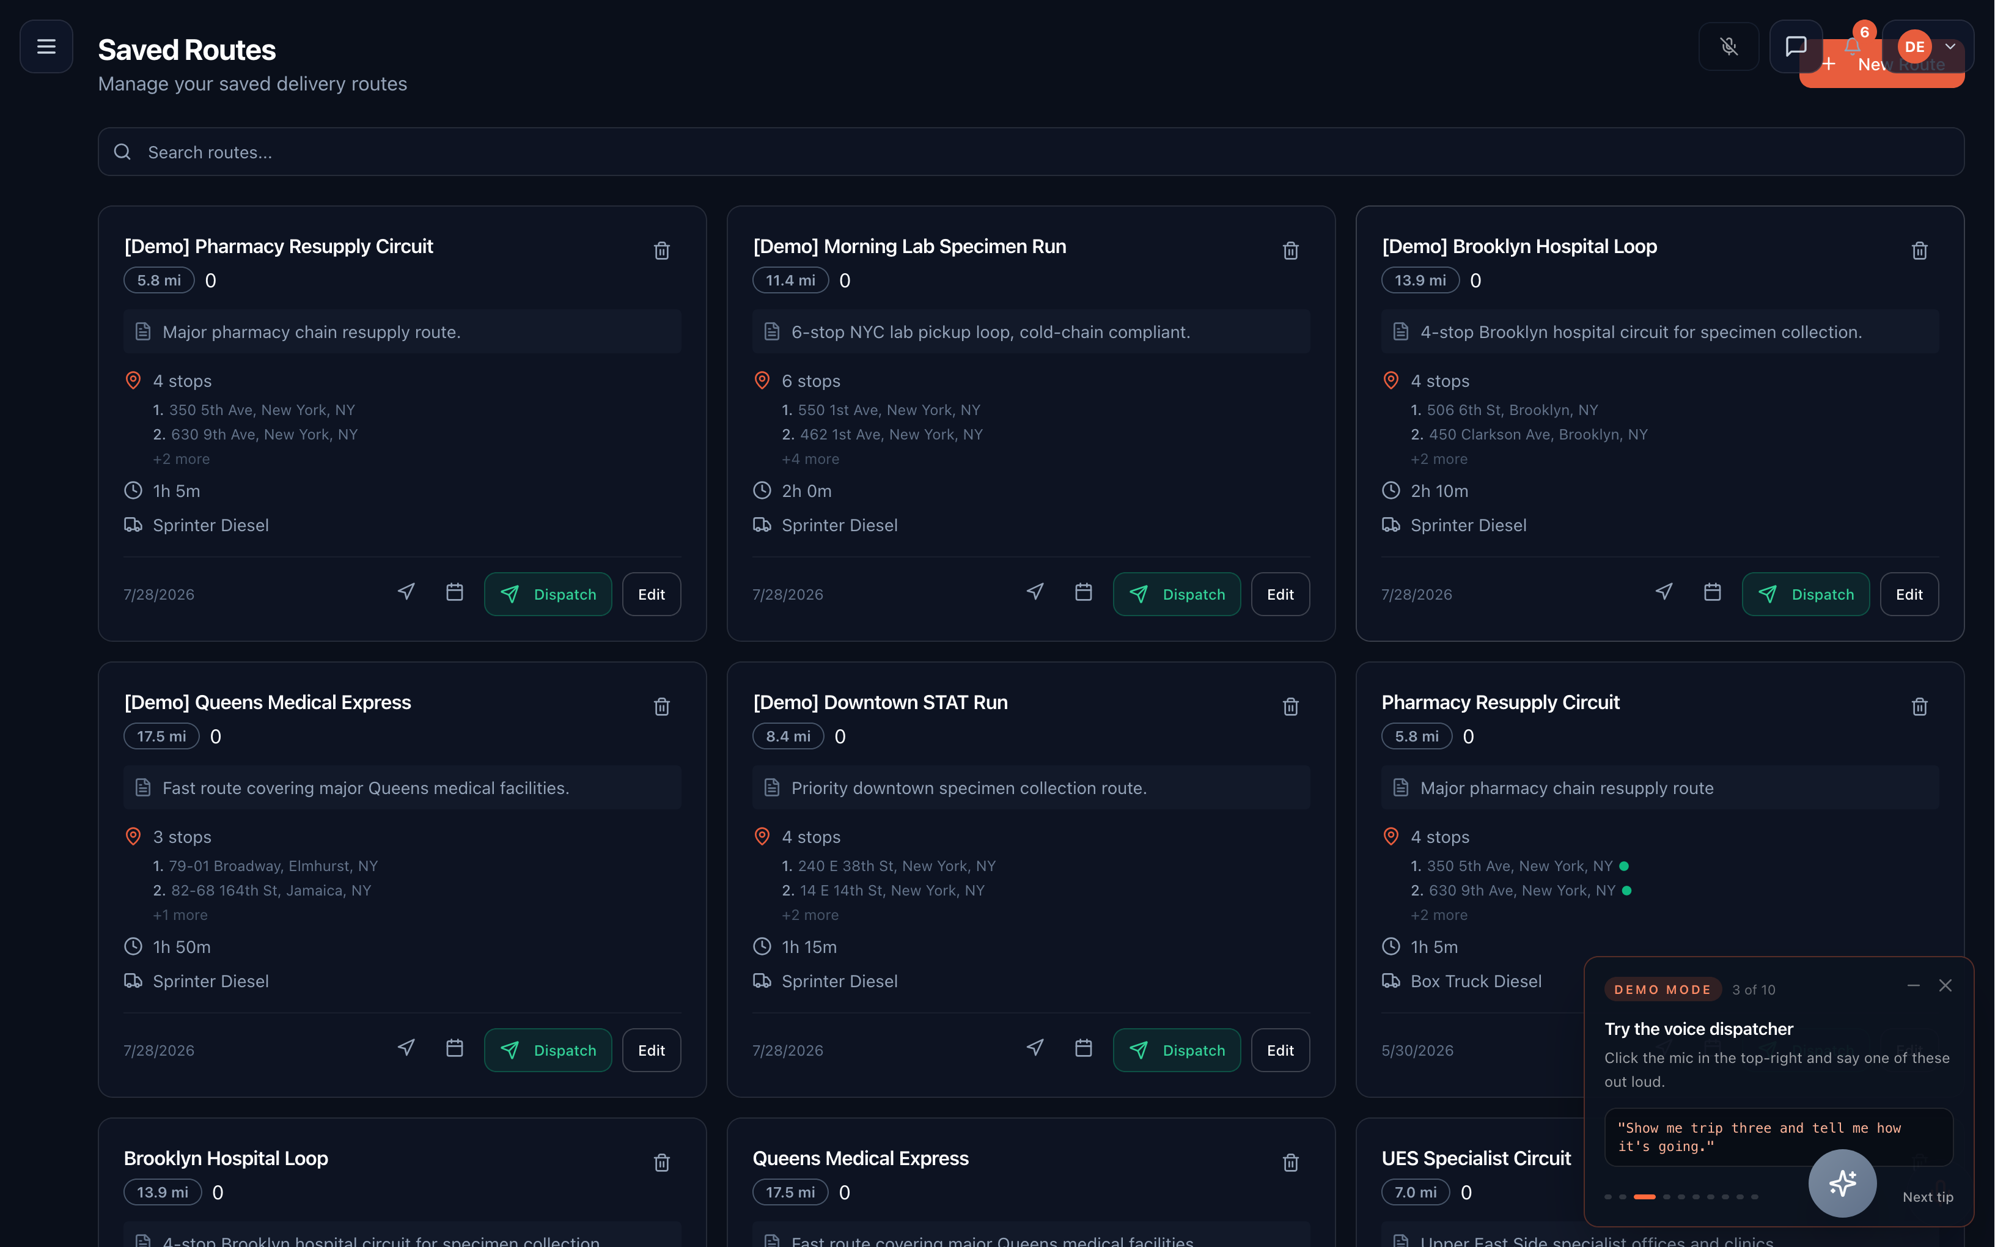
Task: Dispatch [Demo] Brooklyn Hospital Loop
Action: [1806, 595]
